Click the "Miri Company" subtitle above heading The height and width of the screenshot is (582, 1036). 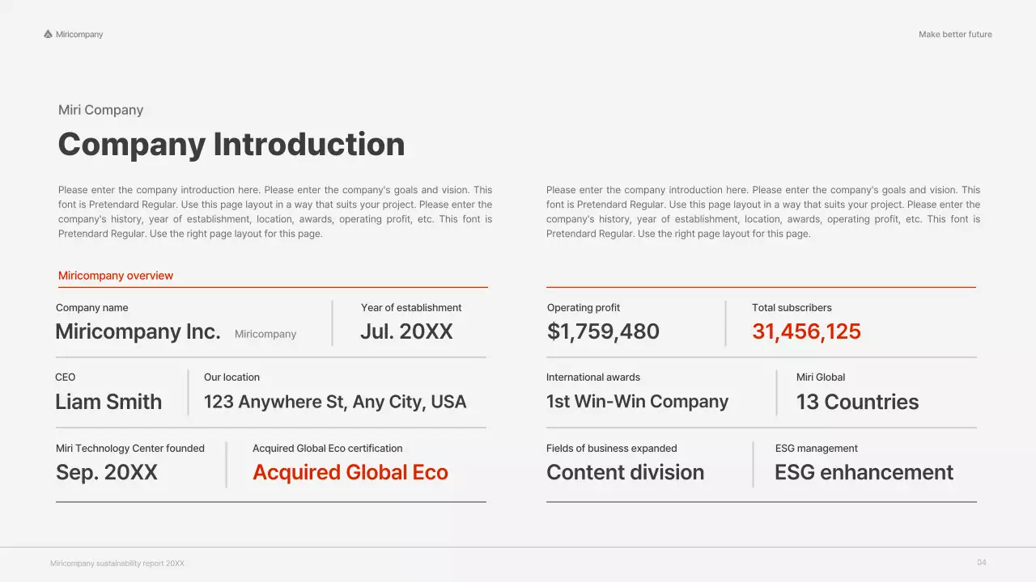click(100, 110)
